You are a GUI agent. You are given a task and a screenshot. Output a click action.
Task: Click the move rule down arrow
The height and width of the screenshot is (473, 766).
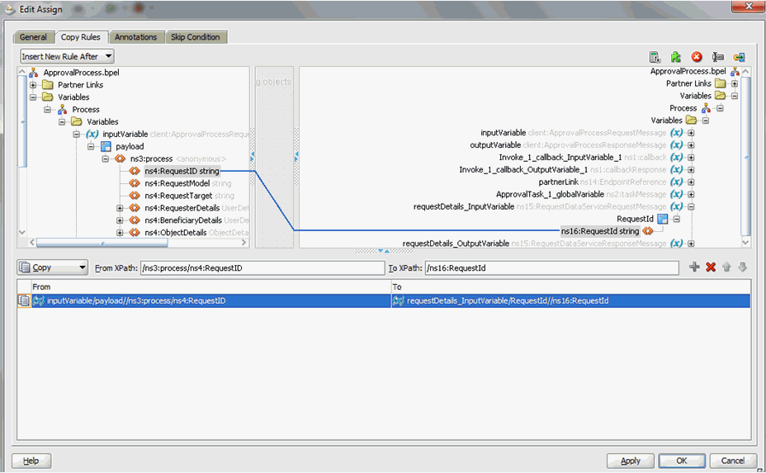(x=743, y=267)
